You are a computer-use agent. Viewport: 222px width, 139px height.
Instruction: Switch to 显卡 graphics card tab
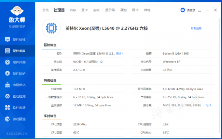pos(84,10)
